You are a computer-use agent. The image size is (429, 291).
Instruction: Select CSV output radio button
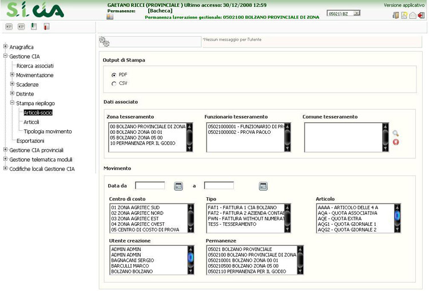[114, 83]
